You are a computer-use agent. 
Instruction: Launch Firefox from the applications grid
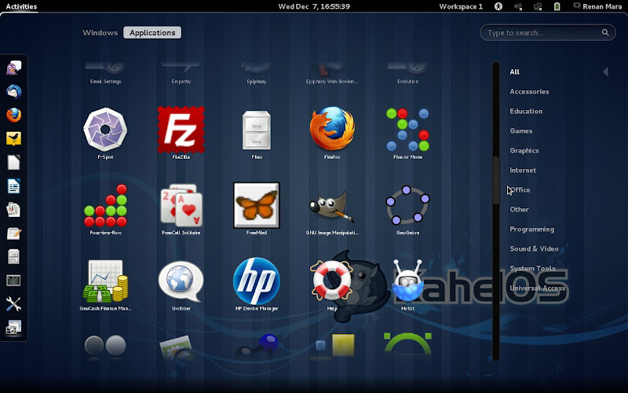332,129
